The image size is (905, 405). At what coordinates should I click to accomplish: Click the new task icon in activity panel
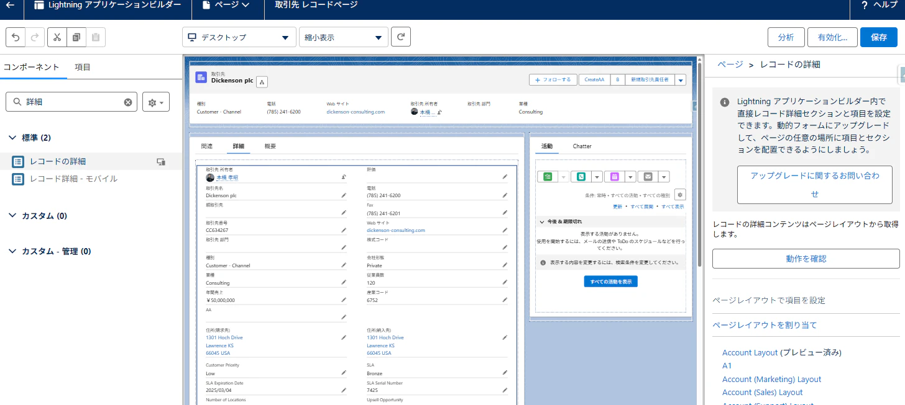click(548, 177)
